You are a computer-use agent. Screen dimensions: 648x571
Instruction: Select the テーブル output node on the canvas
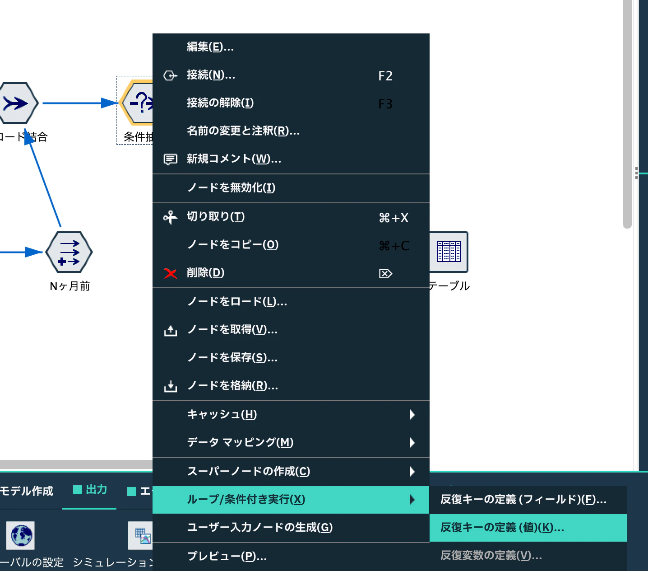[449, 252]
